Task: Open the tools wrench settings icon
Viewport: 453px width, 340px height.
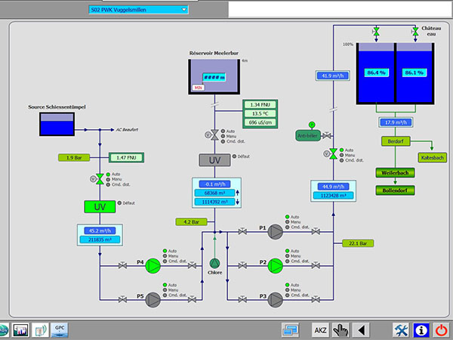Action: point(401,330)
